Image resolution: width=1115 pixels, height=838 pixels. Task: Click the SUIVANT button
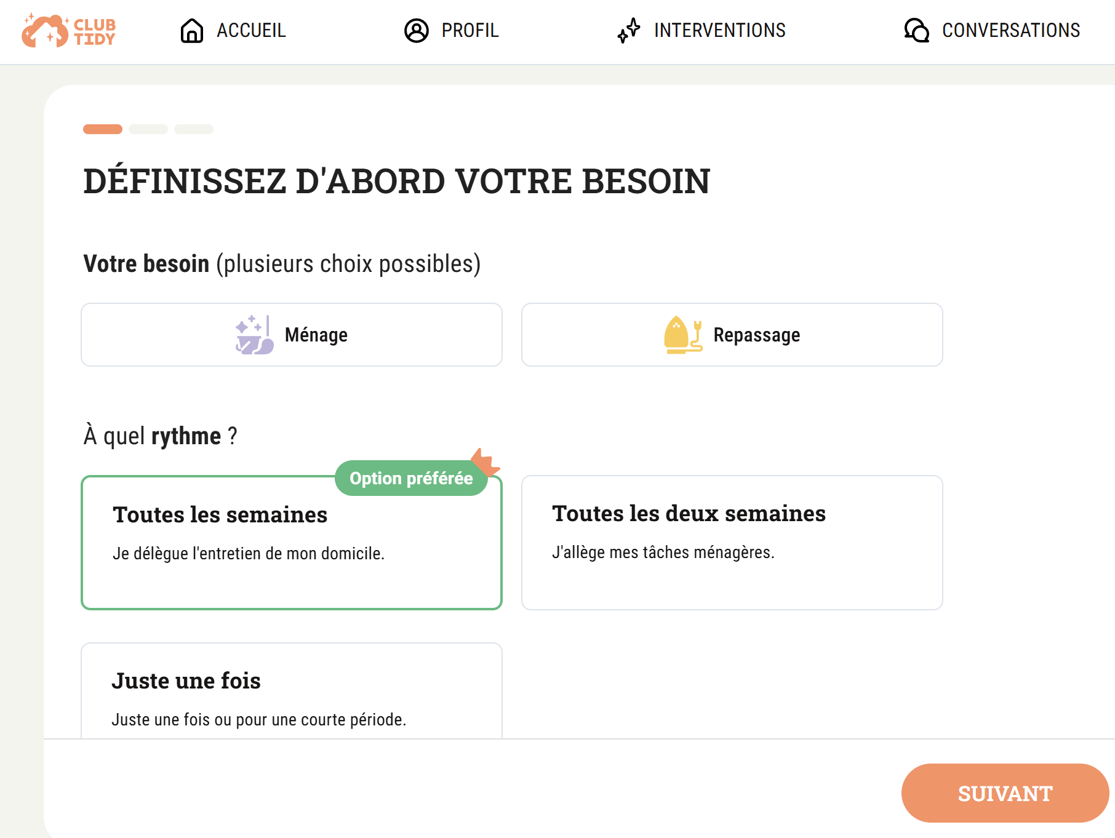point(1005,793)
